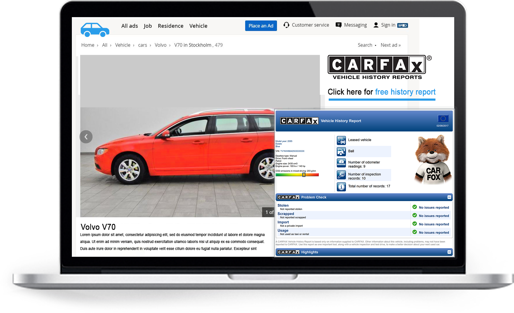Click the Messaging chat bubble icon

tap(339, 25)
